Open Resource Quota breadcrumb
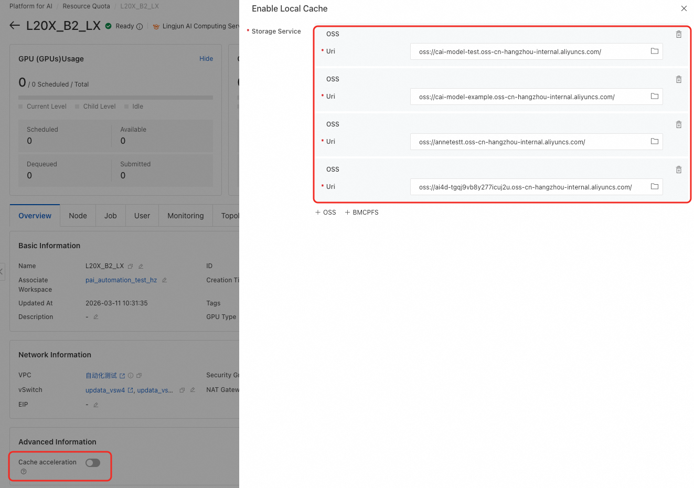The image size is (694, 488). coord(87,6)
